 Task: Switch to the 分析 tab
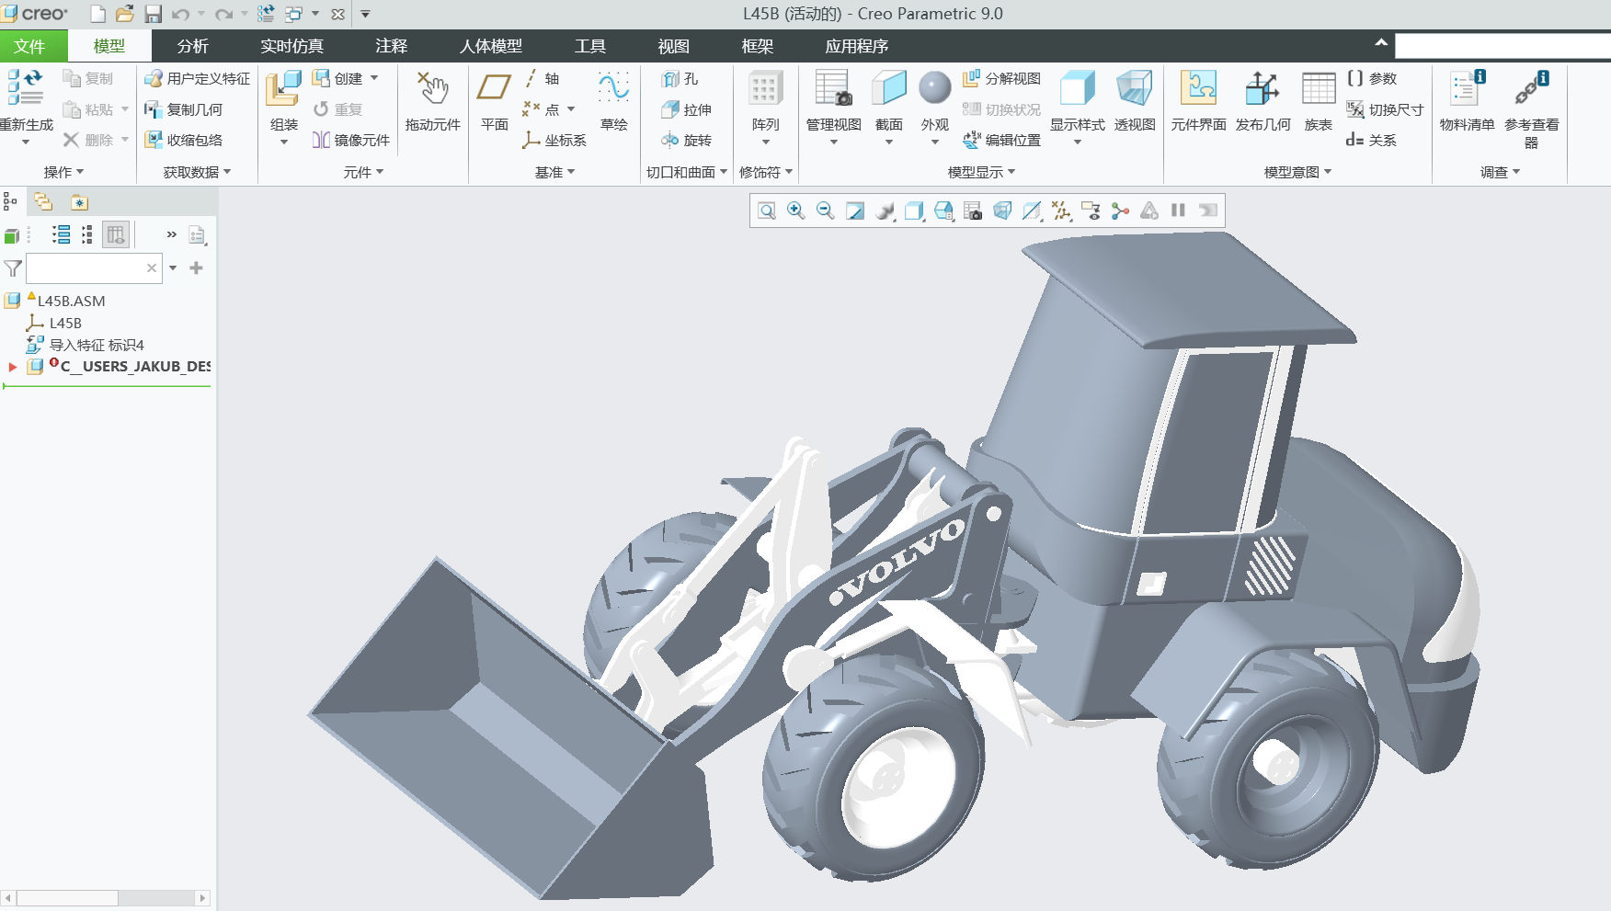click(193, 46)
